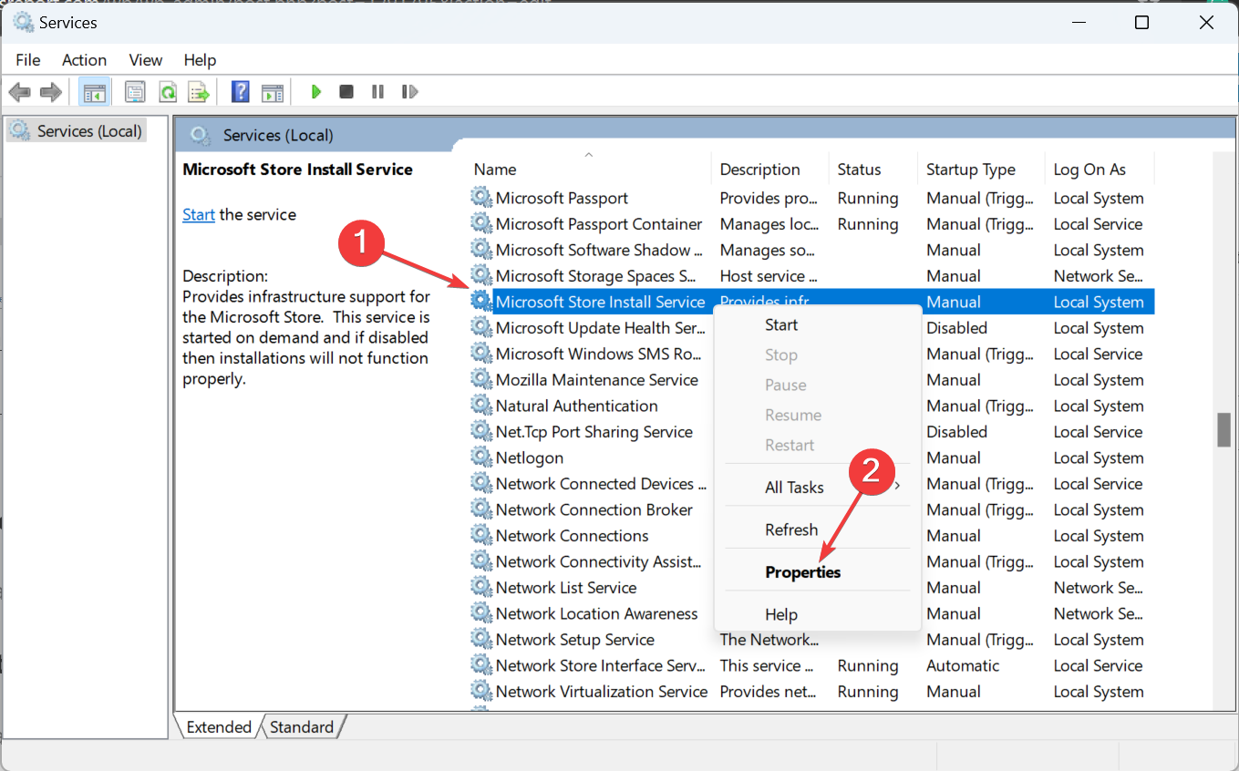The height and width of the screenshot is (771, 1239).
Task: Click gear icon beside Netlogon
Action: pos(481,457)
